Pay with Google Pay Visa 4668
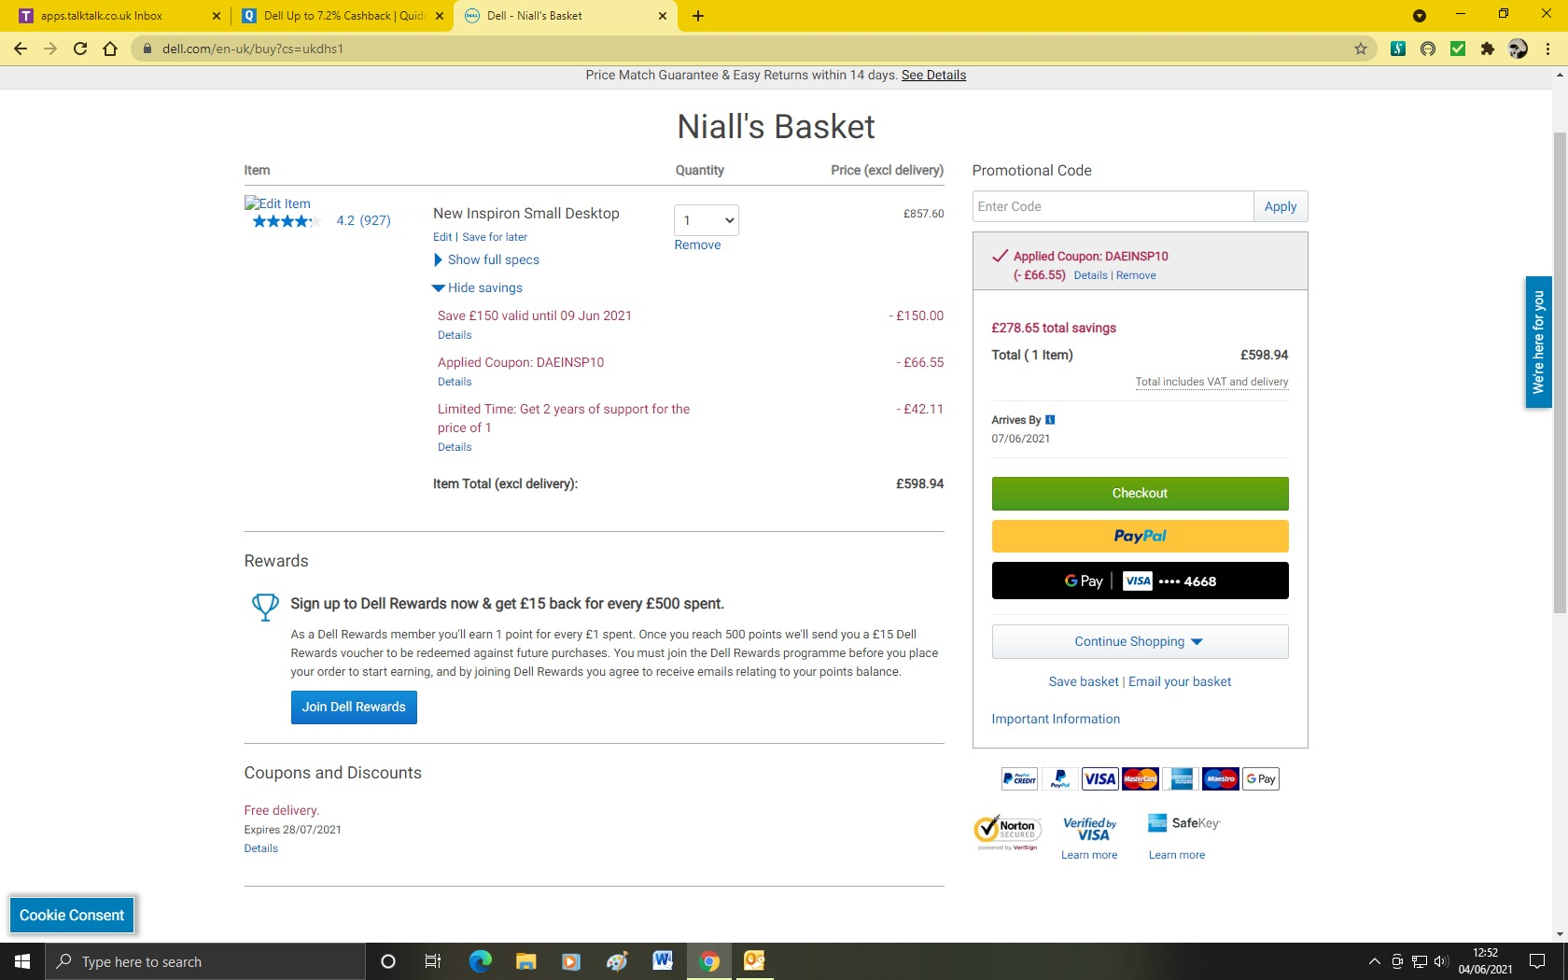The image size is (1568, 980). (x=1140, y=581)
